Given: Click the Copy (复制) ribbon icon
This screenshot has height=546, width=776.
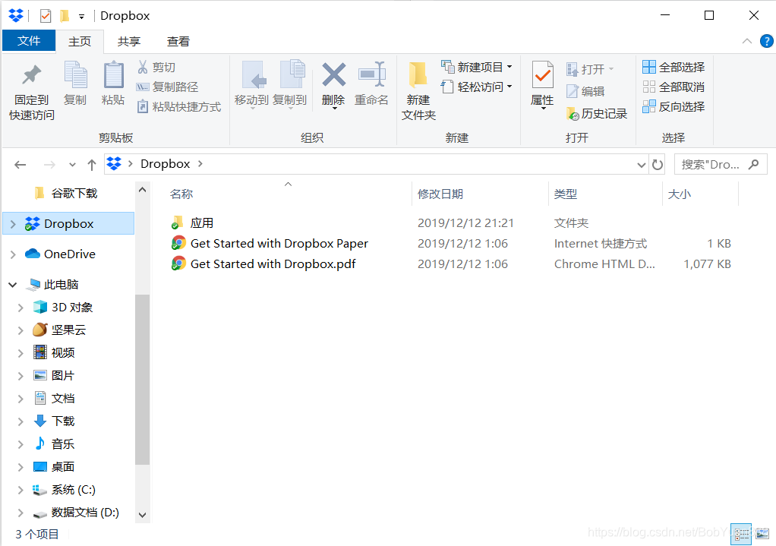Looking at the screenshot, I should click(75, 75).
